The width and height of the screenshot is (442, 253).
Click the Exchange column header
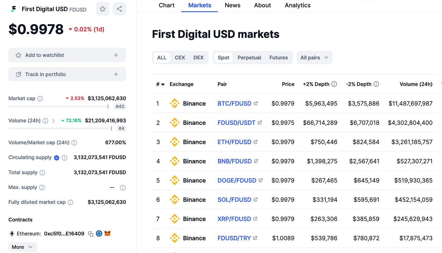(182, 84)
